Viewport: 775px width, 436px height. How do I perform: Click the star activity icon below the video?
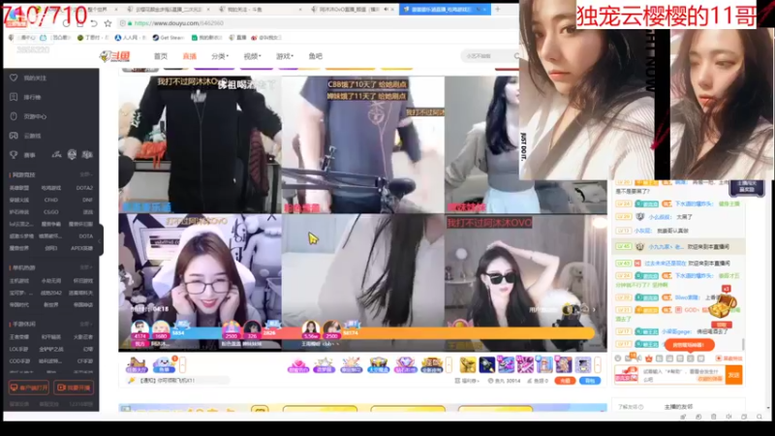tap(325, 365)
